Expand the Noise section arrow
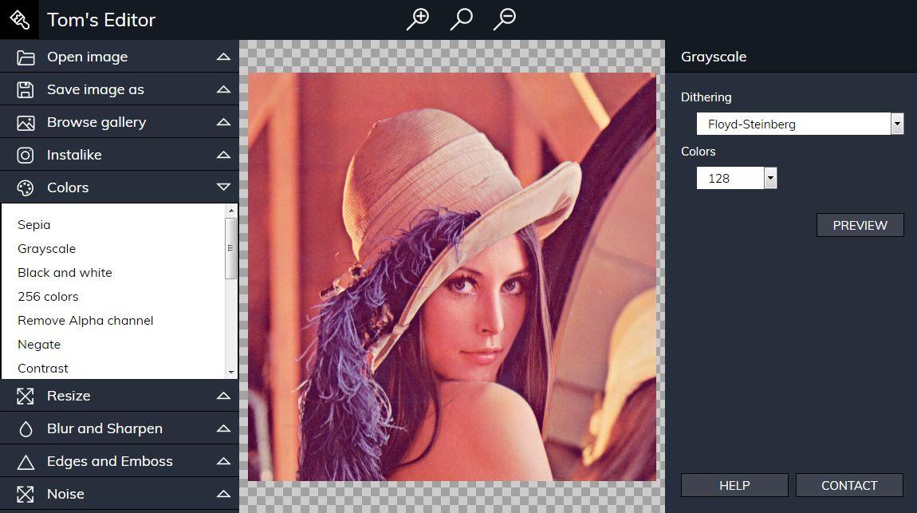This screenshot has height=513, width=917. (x=223, y=495)
